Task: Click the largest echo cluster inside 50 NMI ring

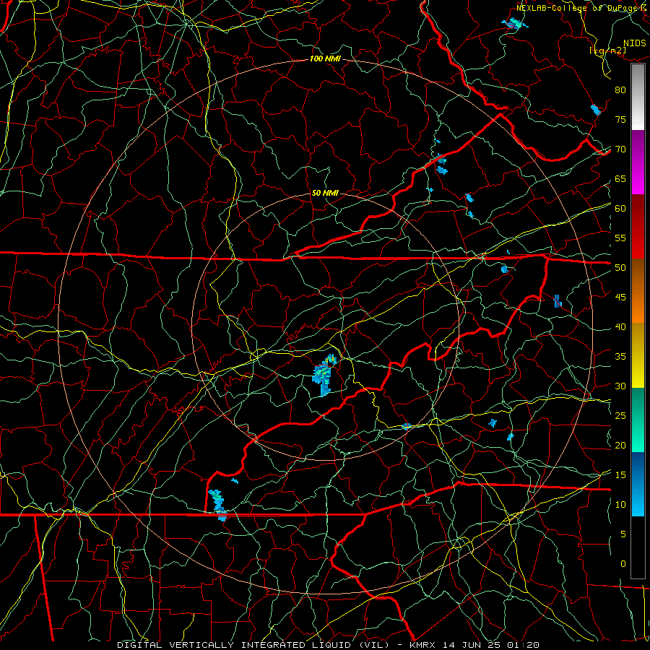Action: [324, 375]
